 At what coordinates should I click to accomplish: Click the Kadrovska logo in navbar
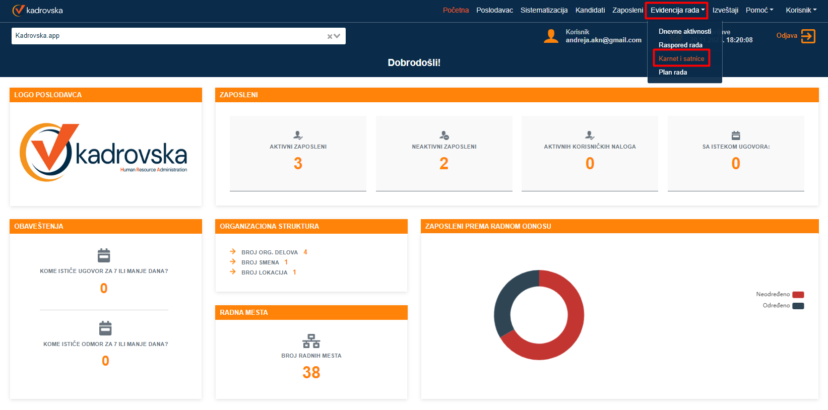(x=38, y=10)
